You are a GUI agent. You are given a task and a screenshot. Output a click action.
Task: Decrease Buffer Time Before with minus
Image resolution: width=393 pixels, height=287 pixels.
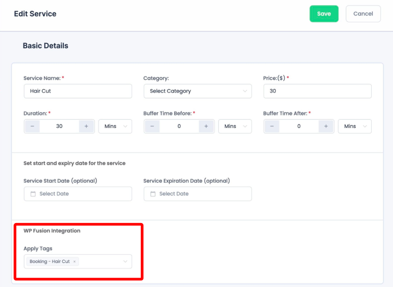(x=152, y=126)
